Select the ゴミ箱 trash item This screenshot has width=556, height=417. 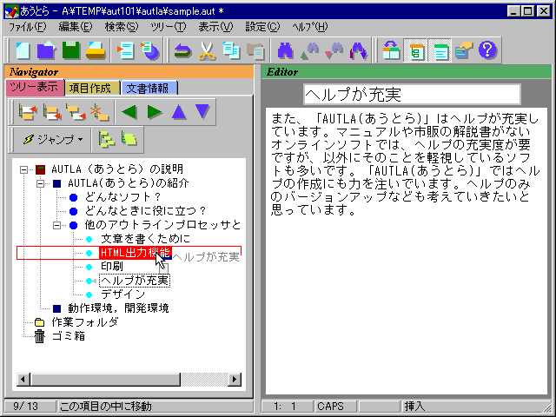(x=69, y=336)
